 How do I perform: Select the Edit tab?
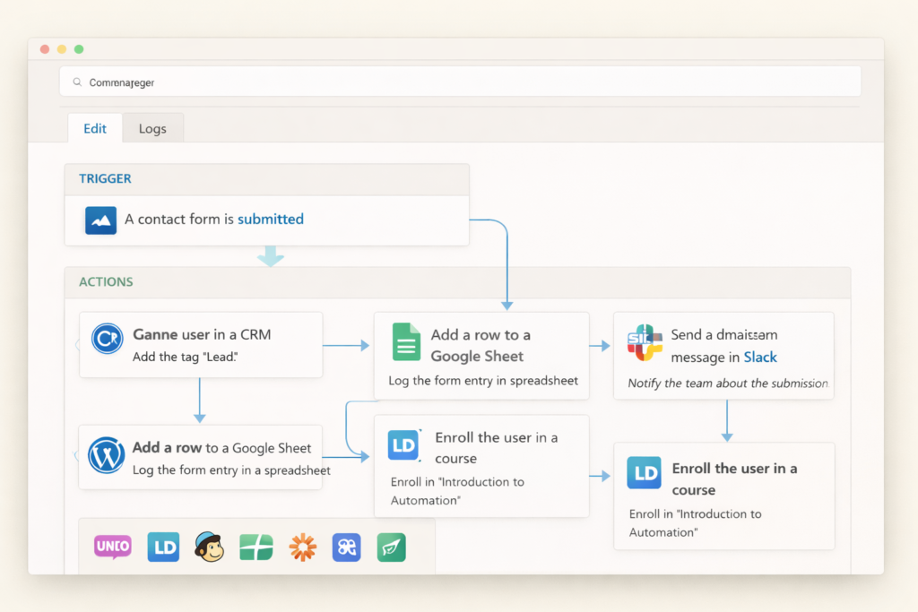(x=95, y=128)
